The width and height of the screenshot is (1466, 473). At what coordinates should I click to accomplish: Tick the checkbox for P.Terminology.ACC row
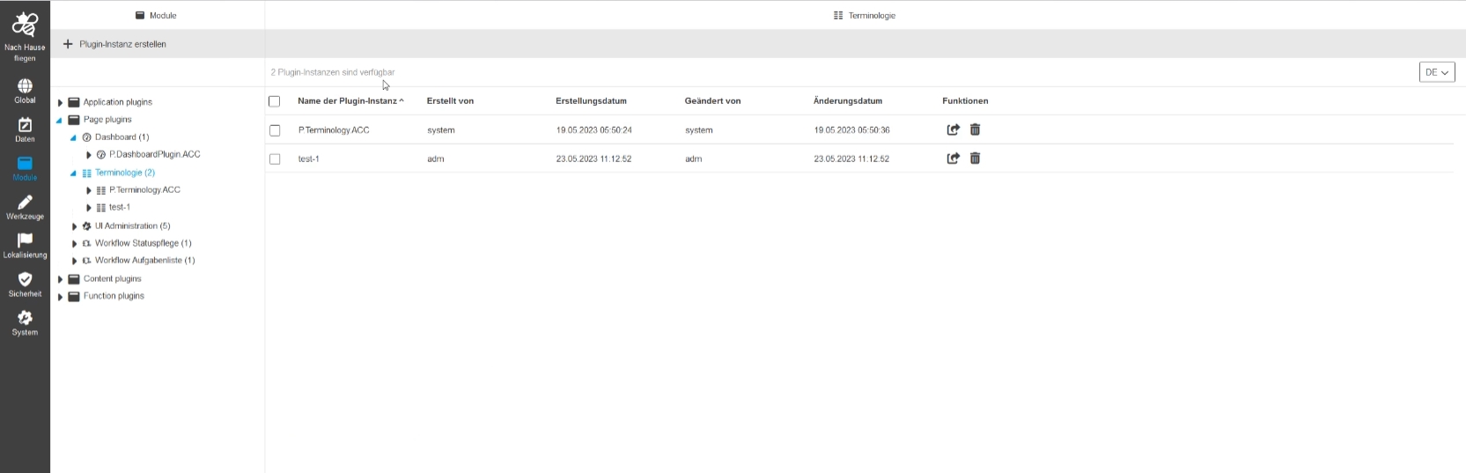(275, 130)
